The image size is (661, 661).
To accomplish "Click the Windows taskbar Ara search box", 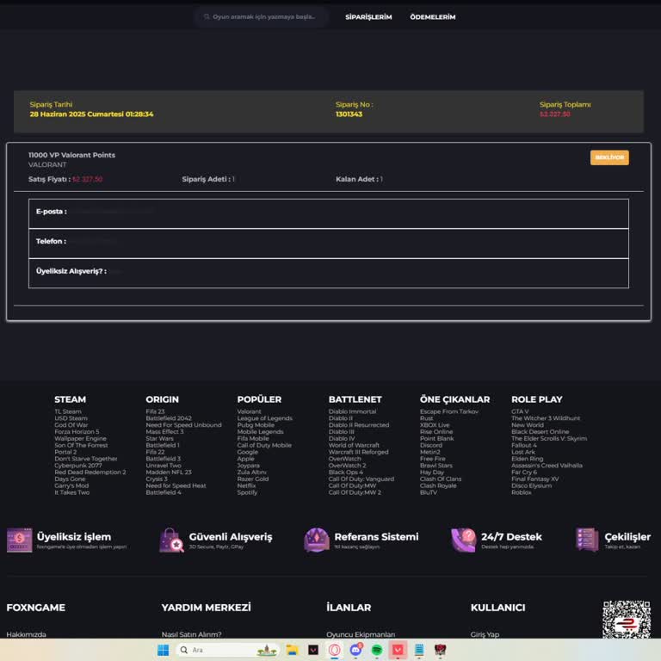I will coord(228,650).
